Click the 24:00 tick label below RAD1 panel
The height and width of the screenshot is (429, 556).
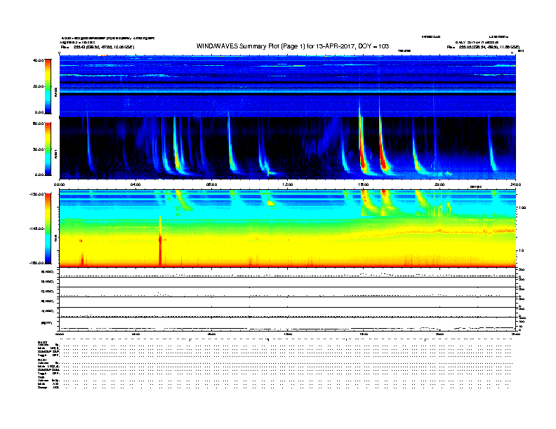[515, 184]
